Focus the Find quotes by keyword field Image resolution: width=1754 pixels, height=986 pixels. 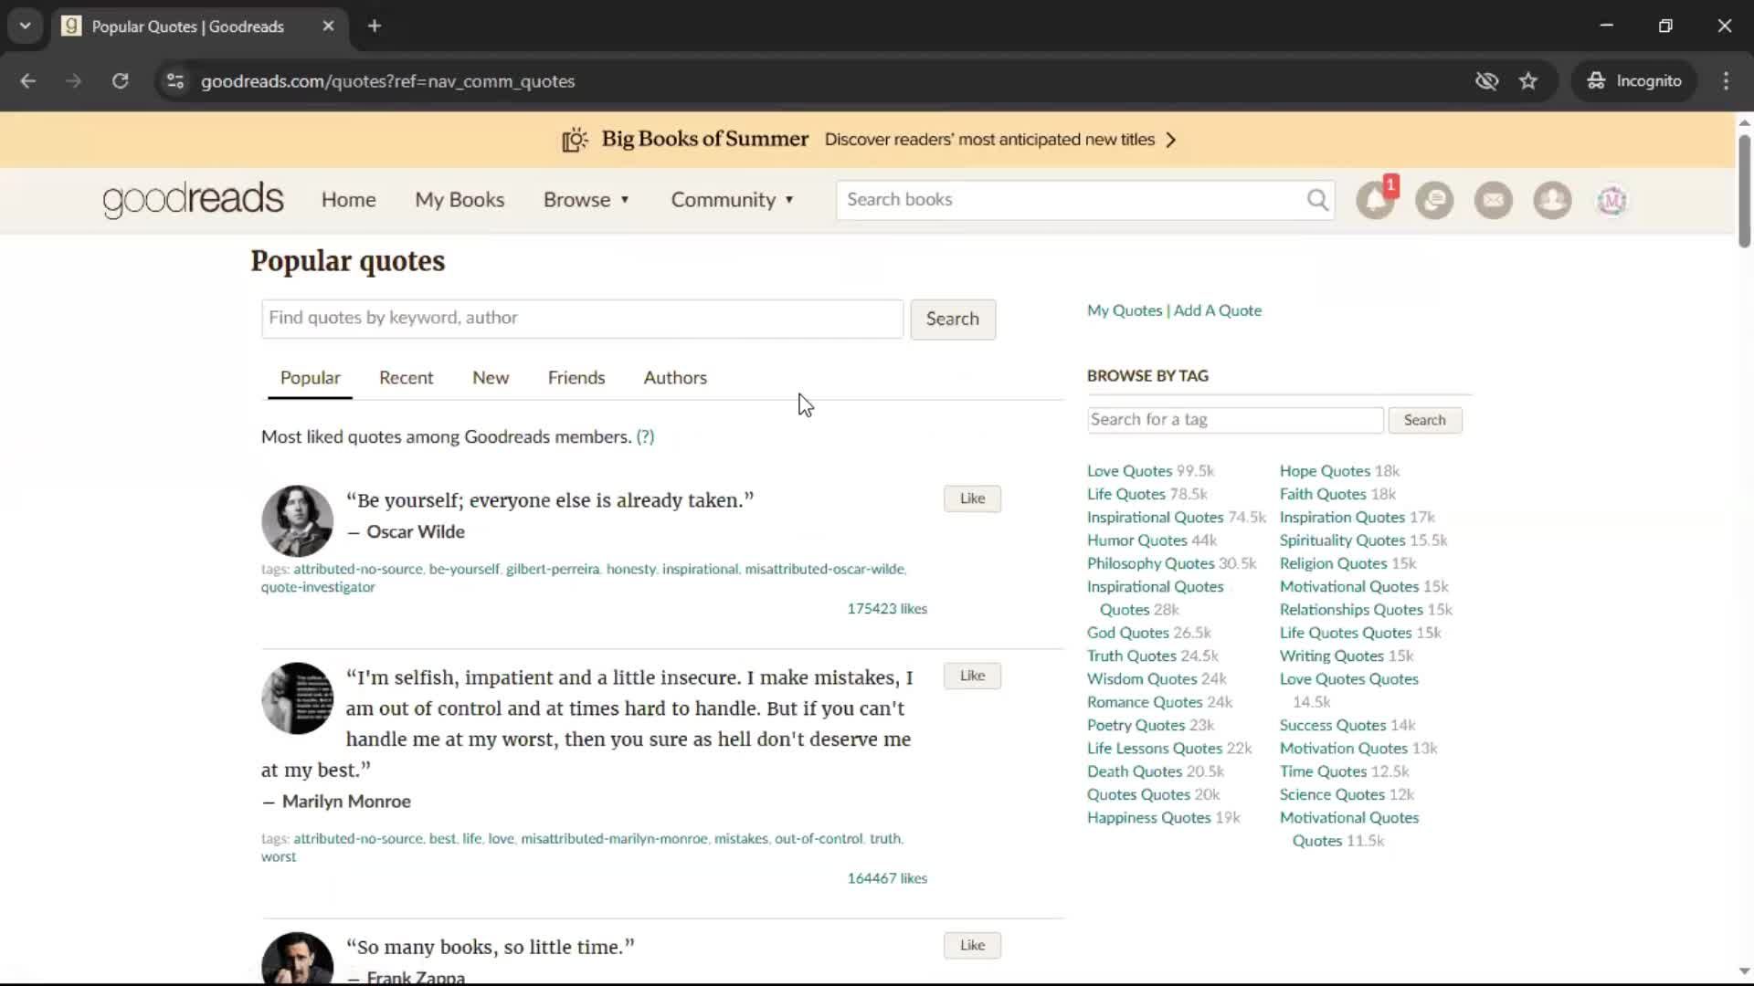click(582, 319)
